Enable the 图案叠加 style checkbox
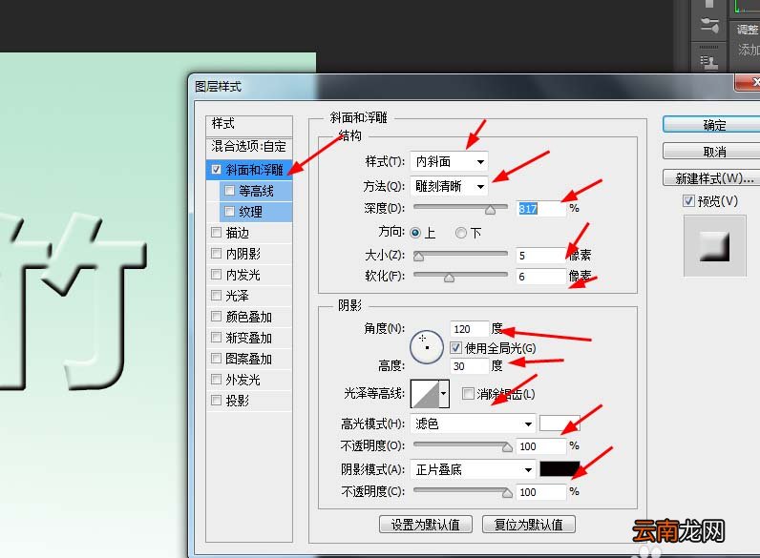This screenshot has height=558, width=760. pos(216,359)
